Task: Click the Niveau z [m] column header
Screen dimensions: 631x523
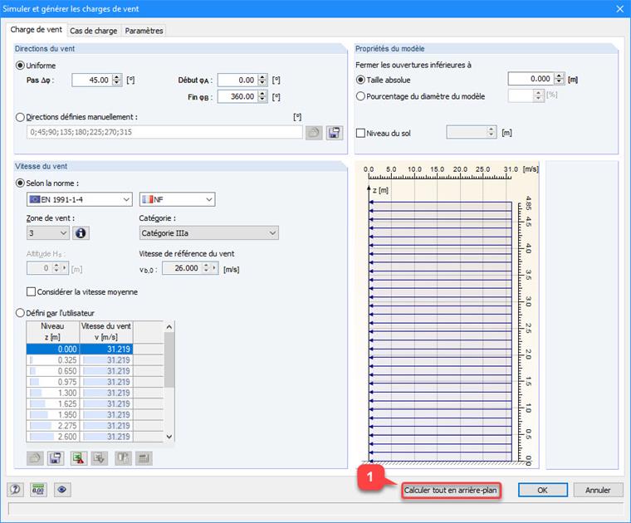Action: (52, 332)
